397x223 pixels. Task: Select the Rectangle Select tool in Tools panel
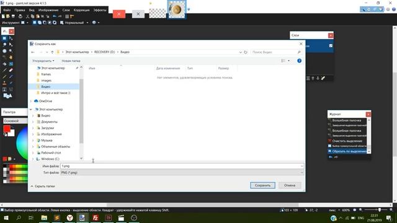point(4,38)
